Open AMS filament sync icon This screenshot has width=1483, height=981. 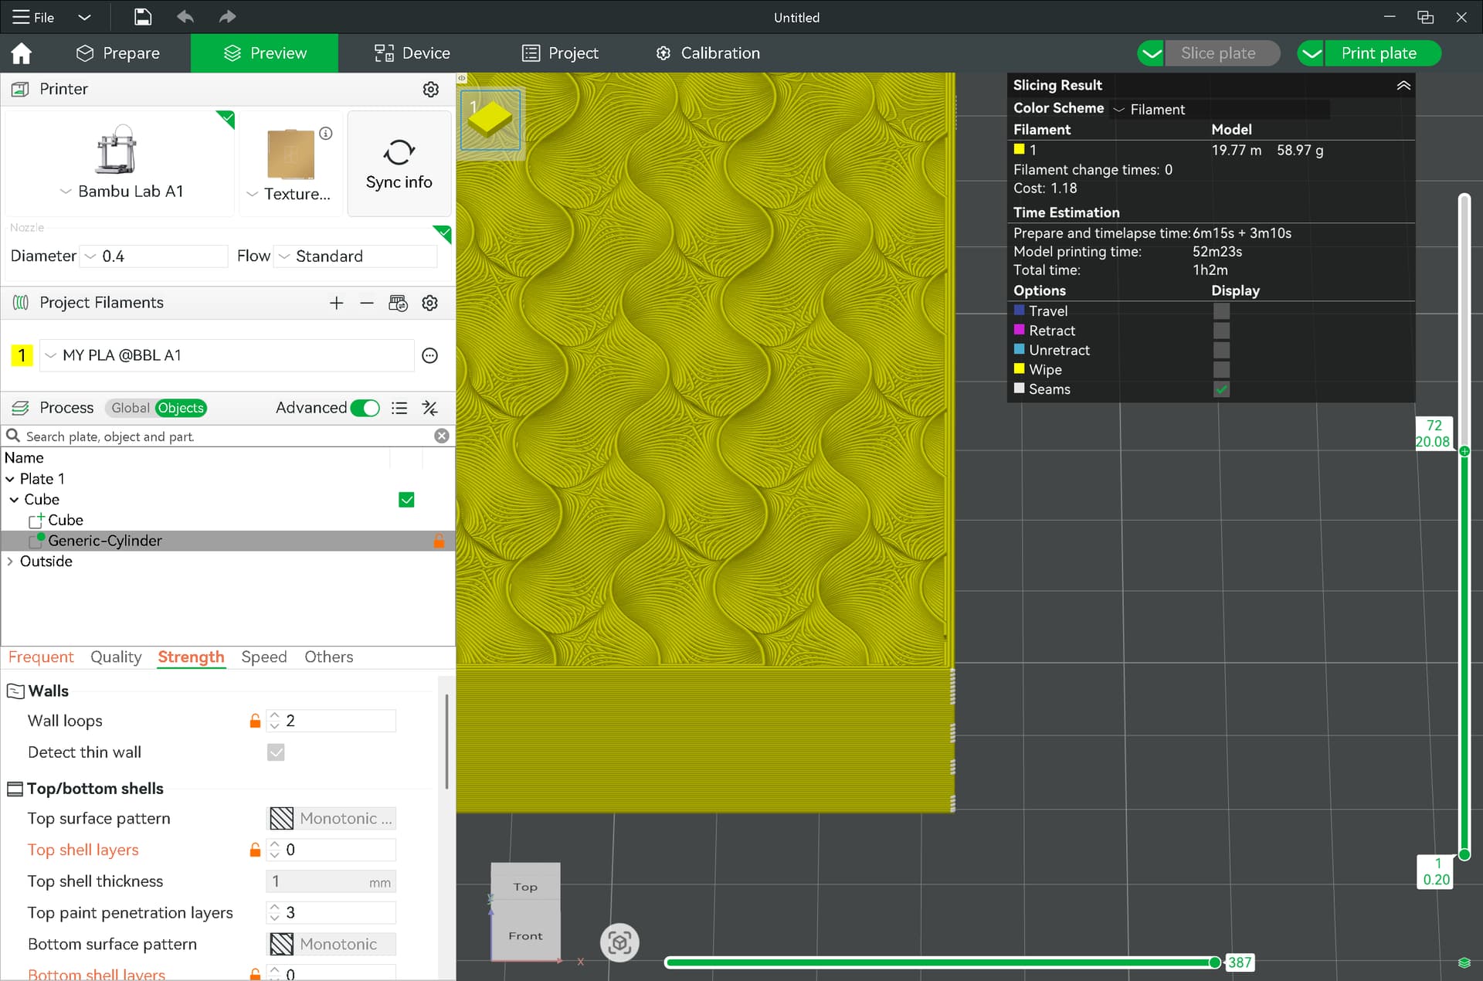tap(399, 304)
